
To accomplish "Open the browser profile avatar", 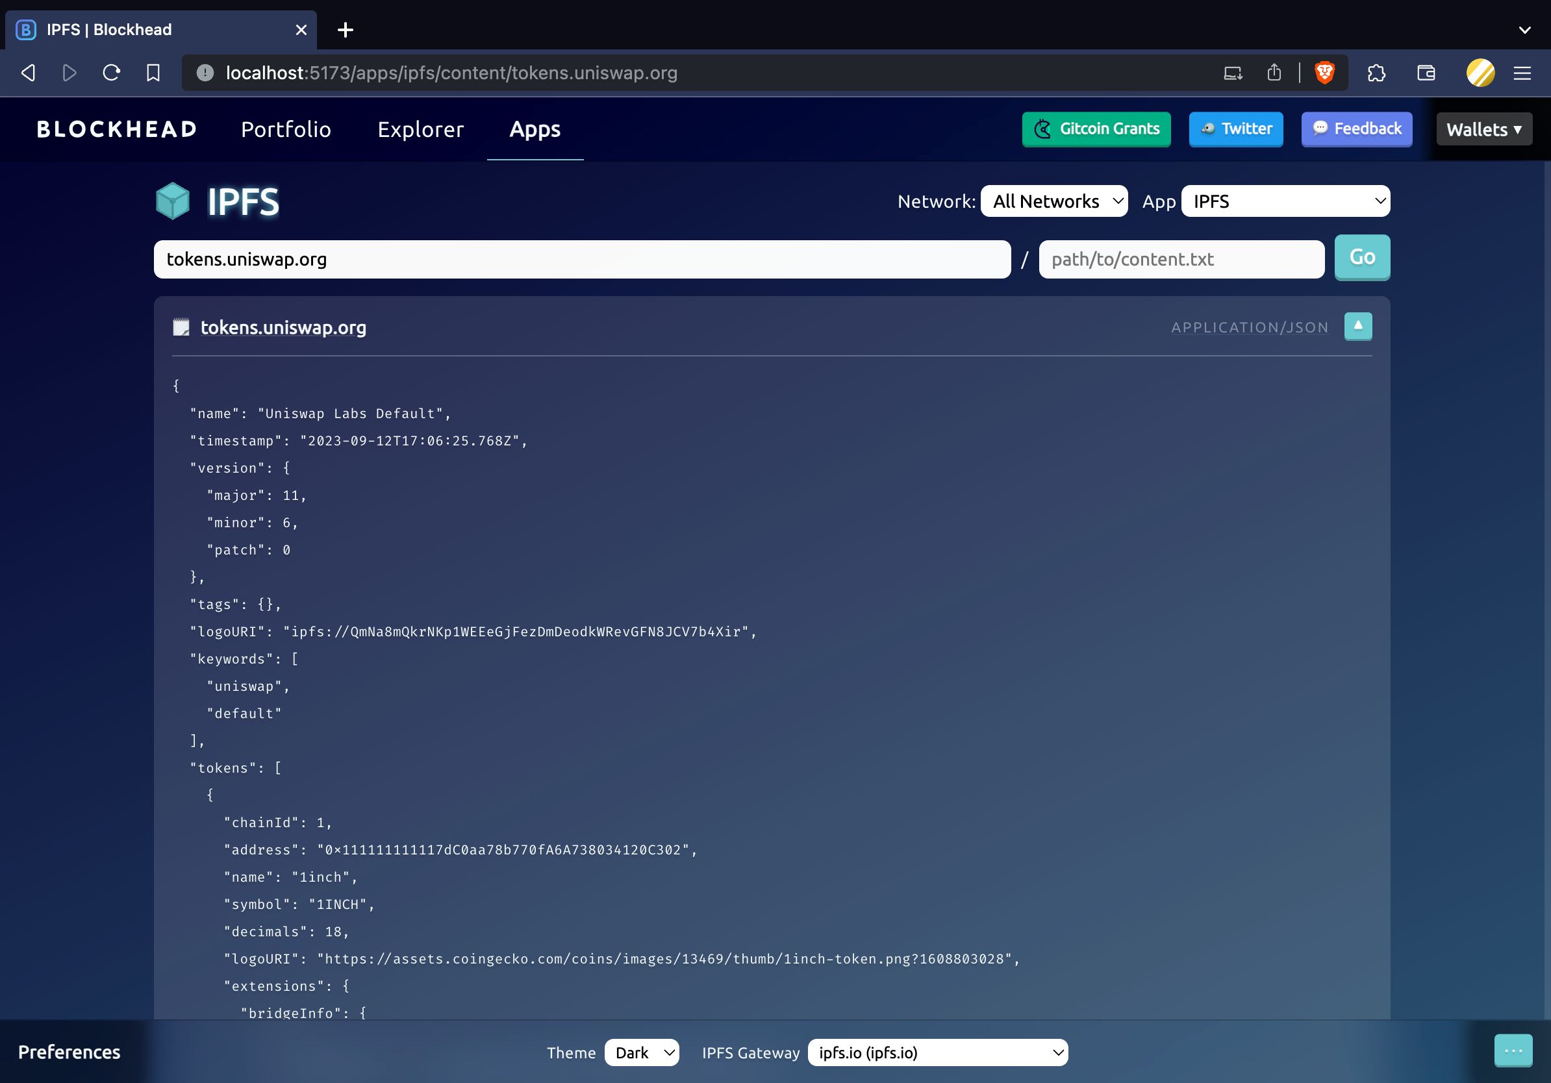I will point(1480,73).
